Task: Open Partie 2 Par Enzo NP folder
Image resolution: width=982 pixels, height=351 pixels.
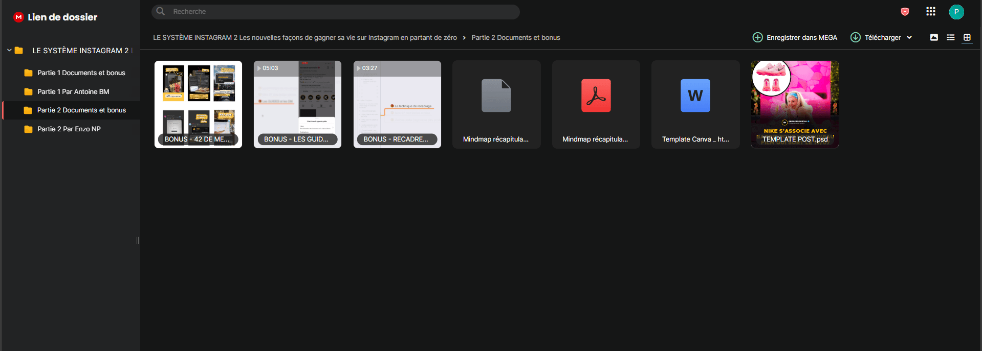Action: click(71, 129)
